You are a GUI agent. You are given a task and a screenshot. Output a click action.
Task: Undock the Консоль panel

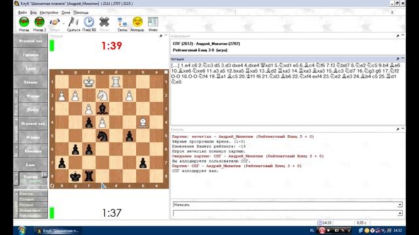[397, 129]
